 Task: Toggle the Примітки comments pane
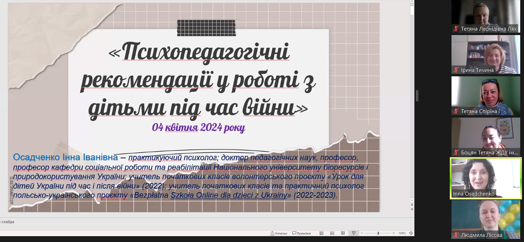[x=302, y=233]
